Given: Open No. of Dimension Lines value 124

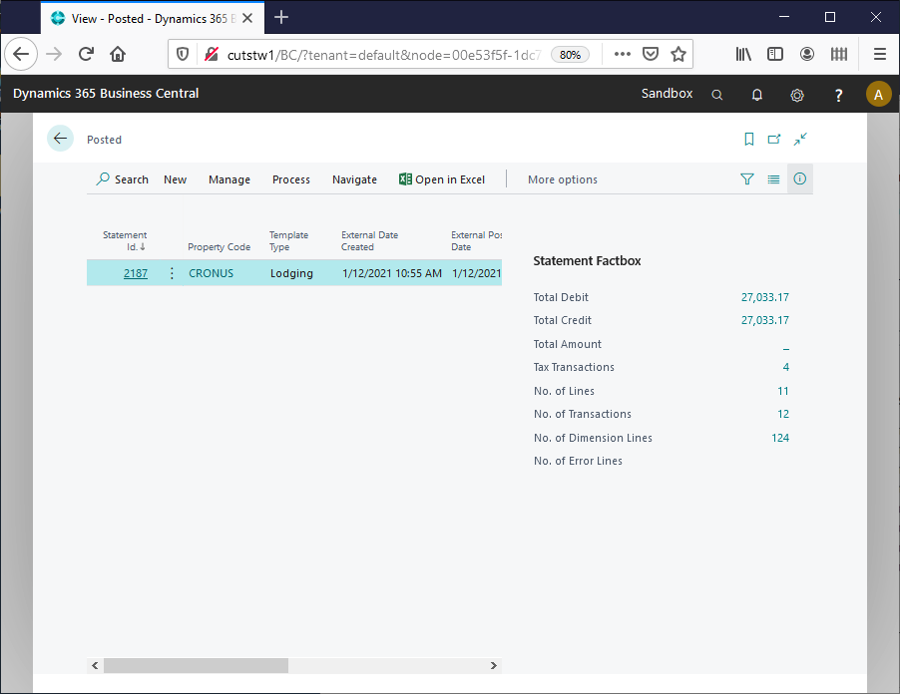Looking at the screenshot, I should (780, 438).
